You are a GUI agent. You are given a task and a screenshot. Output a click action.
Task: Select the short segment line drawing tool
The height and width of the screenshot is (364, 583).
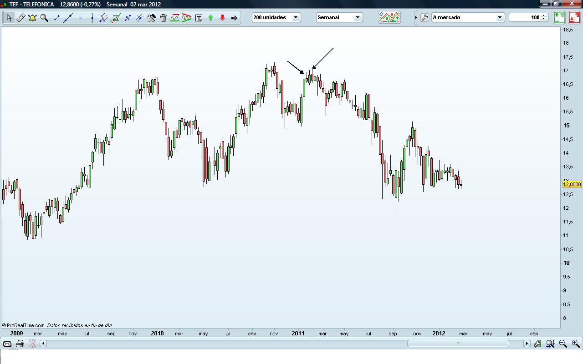(56, 18)
